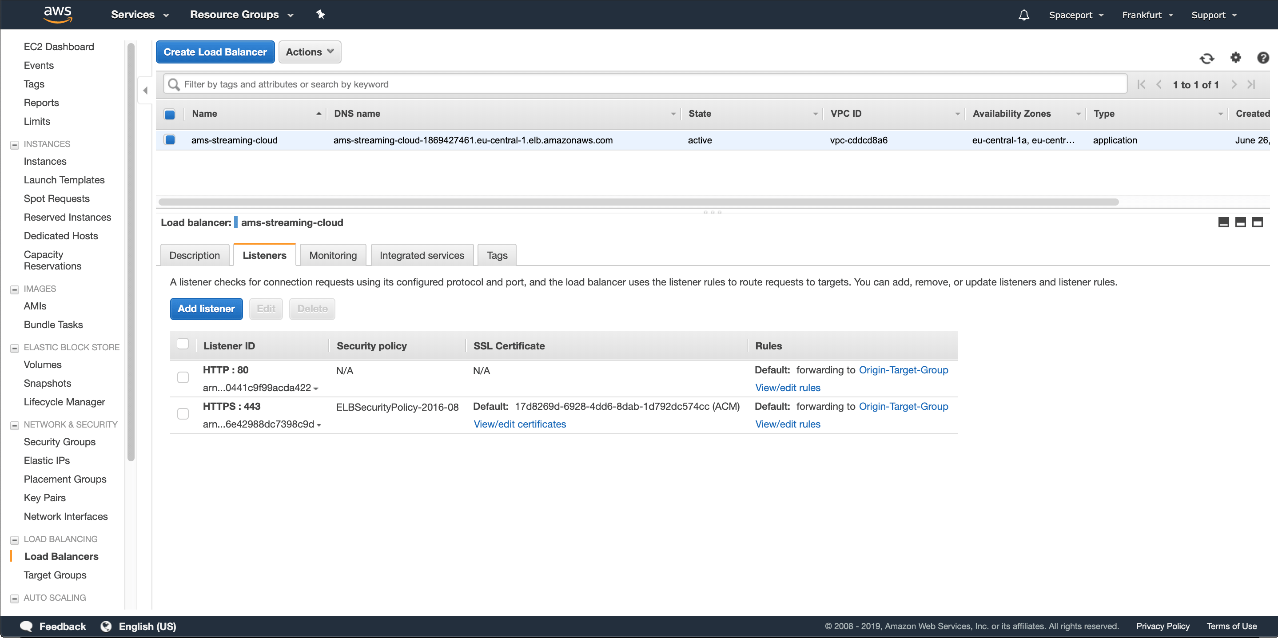Screen dimensions: 1278x638
Task: Click the AWS logo home icon
Action: click(x=58, y=14)
